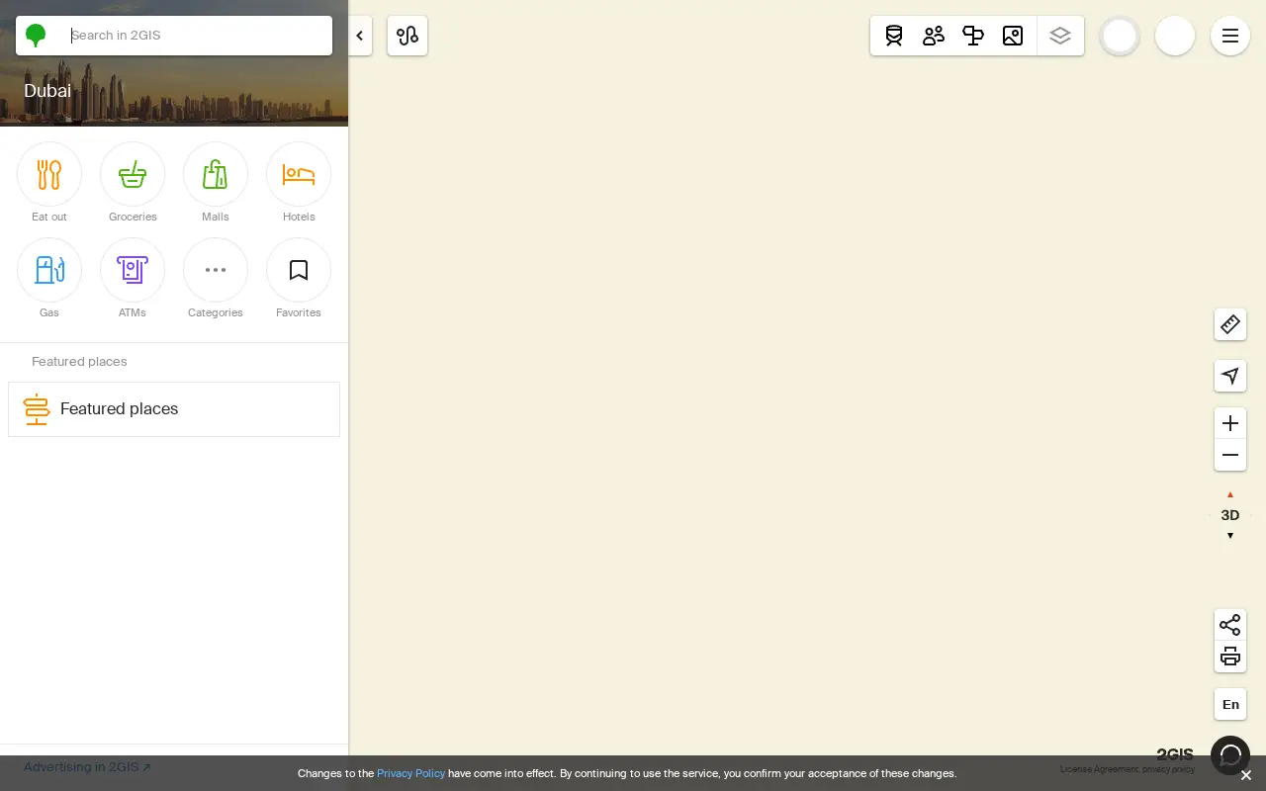Dismiss the privacy policy notice
1266x791 pixels.
1246,775
